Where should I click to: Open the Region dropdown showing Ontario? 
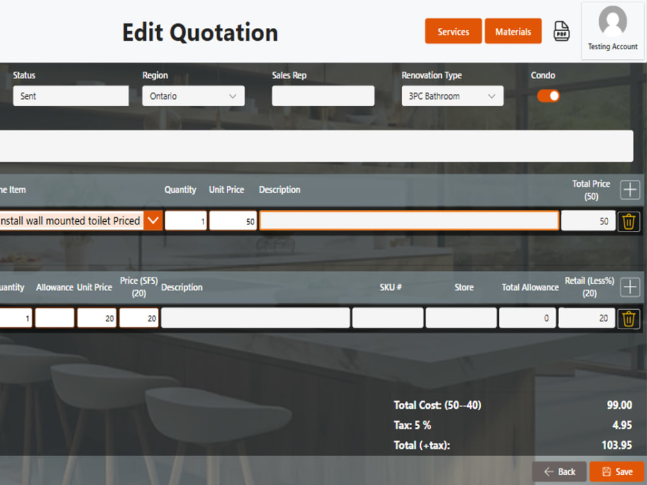click(193, 96)
